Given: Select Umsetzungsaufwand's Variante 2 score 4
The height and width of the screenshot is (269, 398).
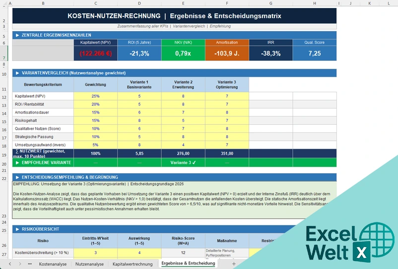Looking at the screenshot, I should [x=183, y=145].
